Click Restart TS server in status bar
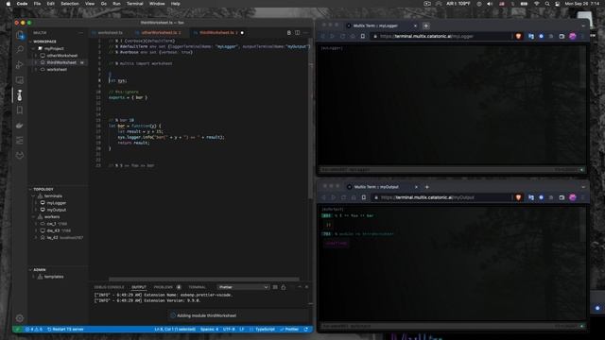The image size is (605, 340). coord(65,330)
